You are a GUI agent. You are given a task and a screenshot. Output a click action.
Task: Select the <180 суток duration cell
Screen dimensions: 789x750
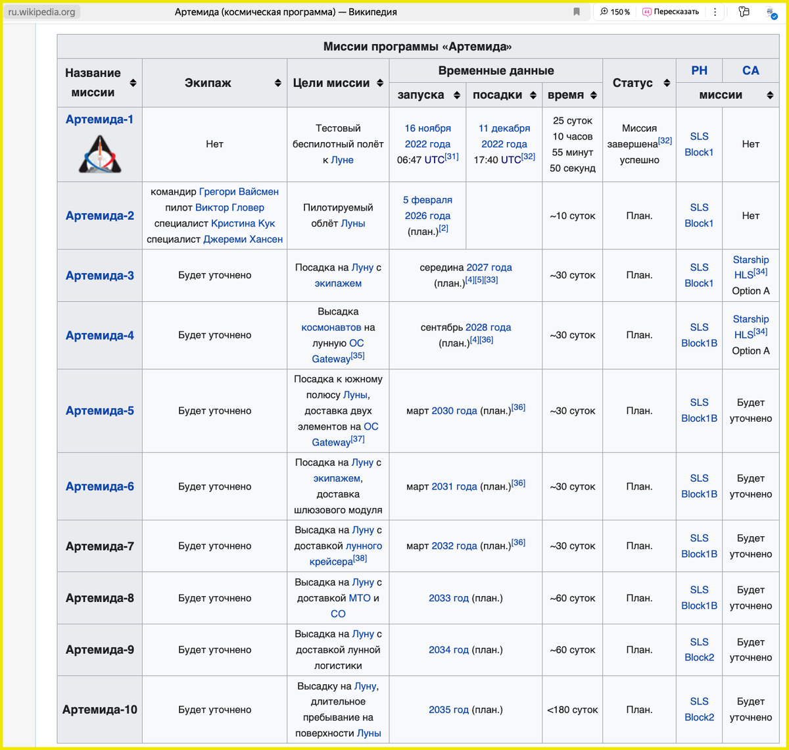(573, 709)
